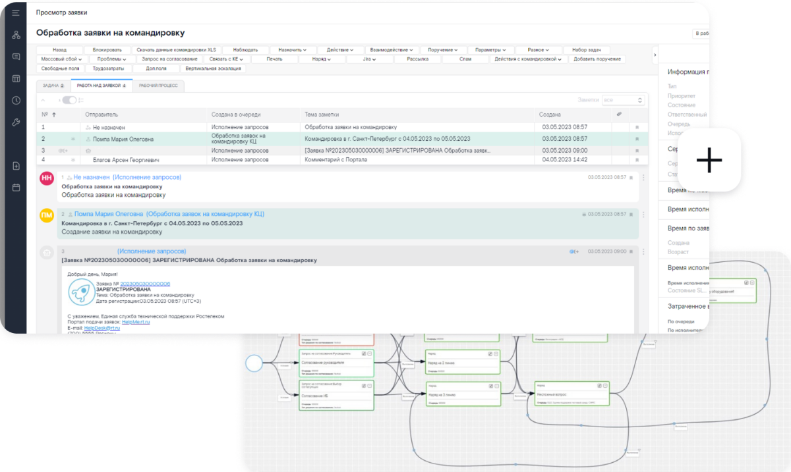Collapse the 'Согласование руководителя' node
791x472 pixels.
[369, 354]
